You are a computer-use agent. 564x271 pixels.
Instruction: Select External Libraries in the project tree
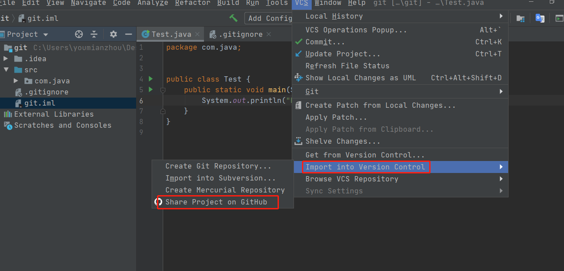tap(53, 114)
